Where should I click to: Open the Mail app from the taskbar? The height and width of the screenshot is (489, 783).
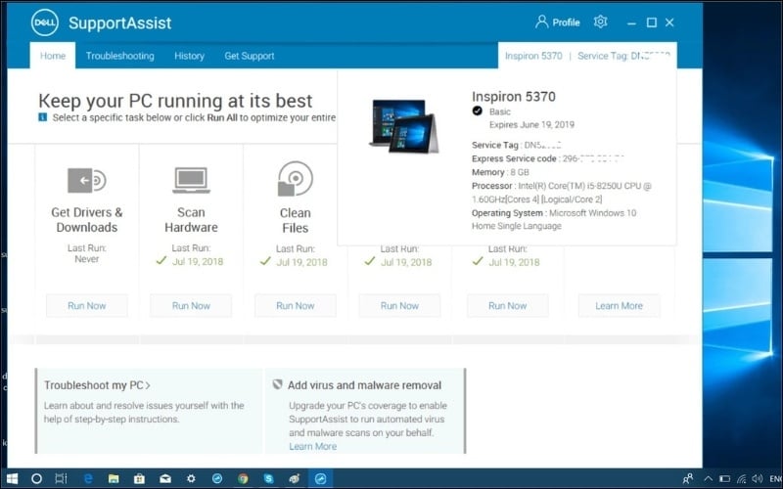point(165,479)
